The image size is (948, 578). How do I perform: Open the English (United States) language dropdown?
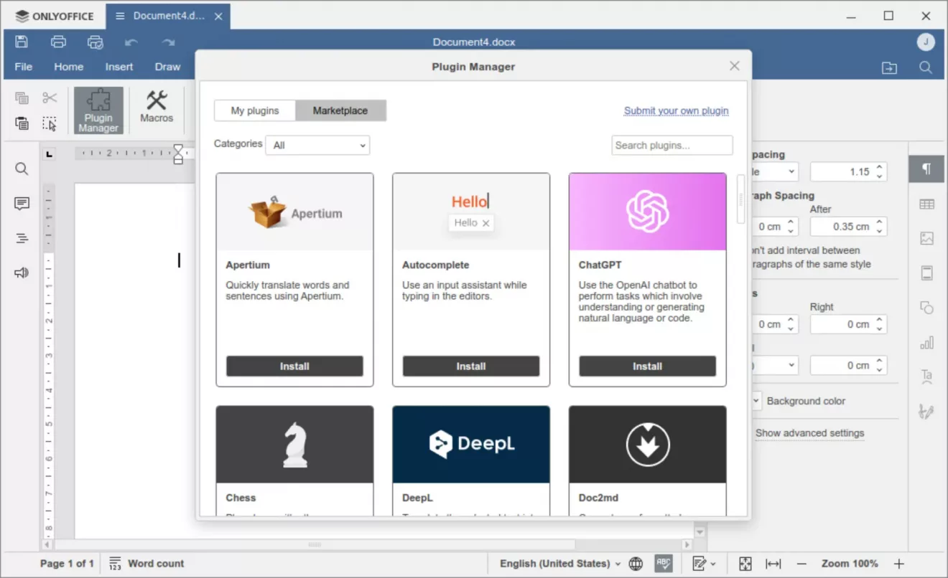pos(560,564)
